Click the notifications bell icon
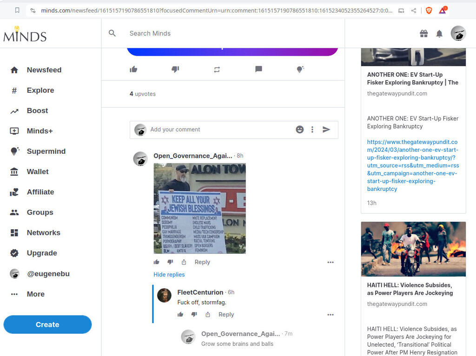This screenshot has height=356, width=476. pyautogui.click(x=439, y=33)
